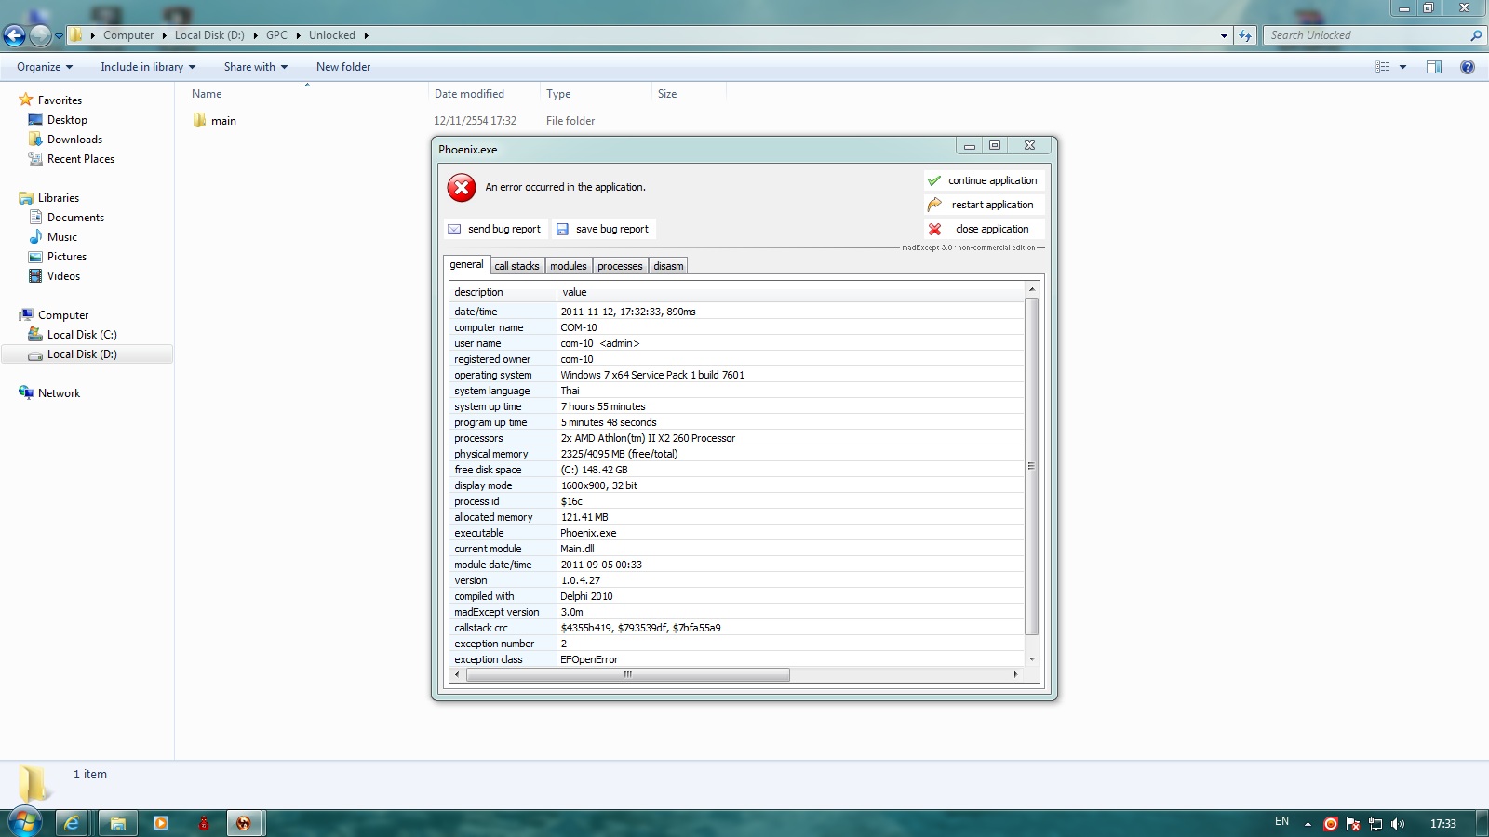Click the EN language indicator
The width and height of the screenshot is (1489, 837).
point(1281,821)
